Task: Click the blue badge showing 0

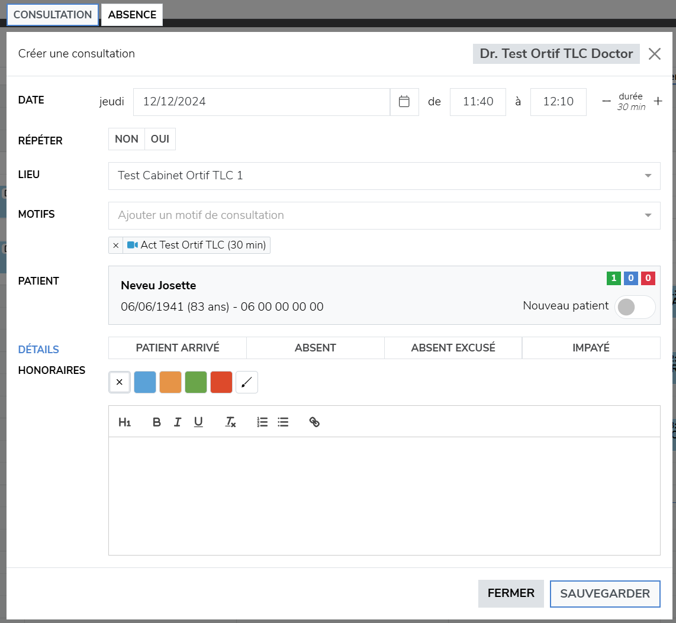Action: point(631,278)
